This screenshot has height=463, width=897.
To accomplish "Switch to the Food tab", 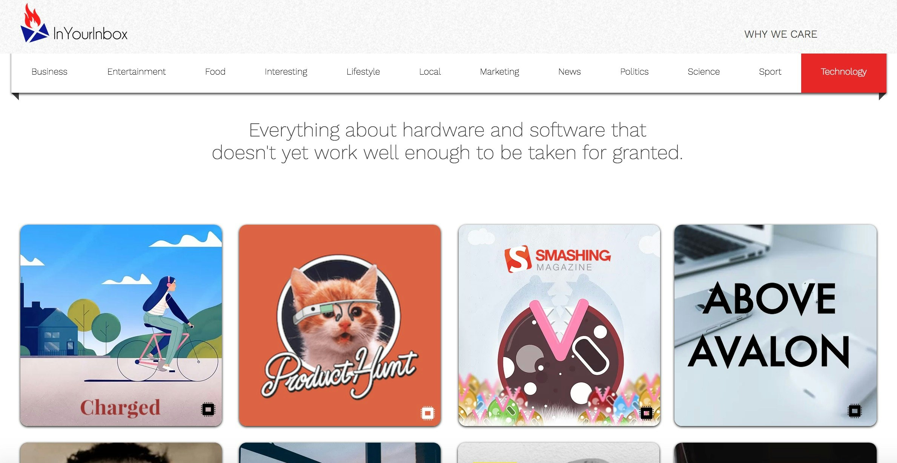I will (x=215, y=72).
